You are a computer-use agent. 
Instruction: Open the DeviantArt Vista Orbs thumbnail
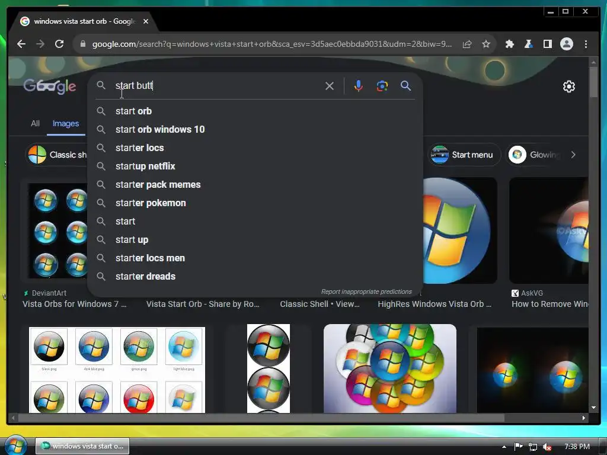point(57,230)
